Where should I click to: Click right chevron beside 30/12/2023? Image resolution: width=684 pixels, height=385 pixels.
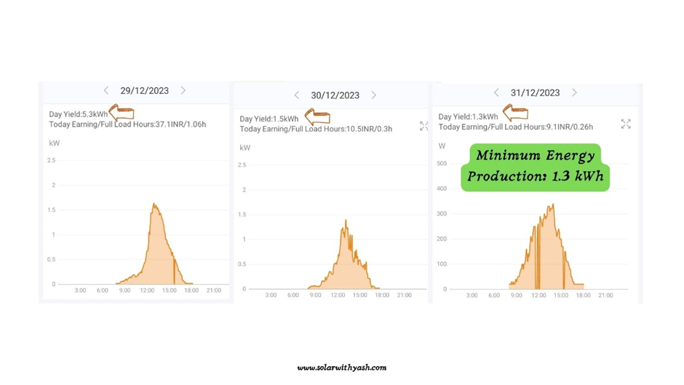[374, 95]
